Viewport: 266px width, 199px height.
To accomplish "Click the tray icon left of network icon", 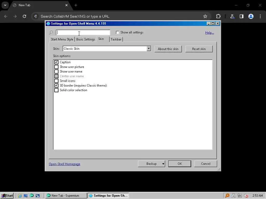I will (x=234, y=196).
